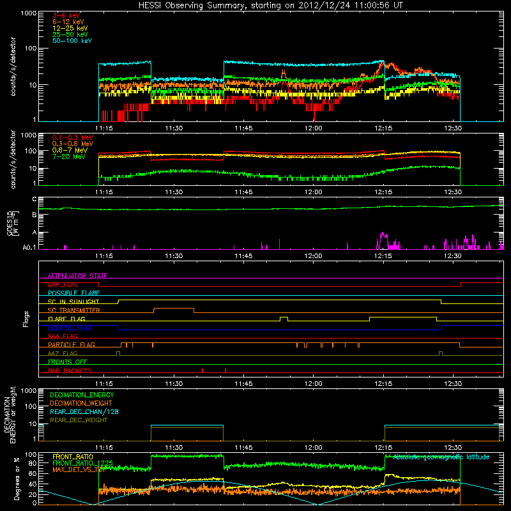Select the POSSIBLE_FLARE label

(x=73, y=293)
